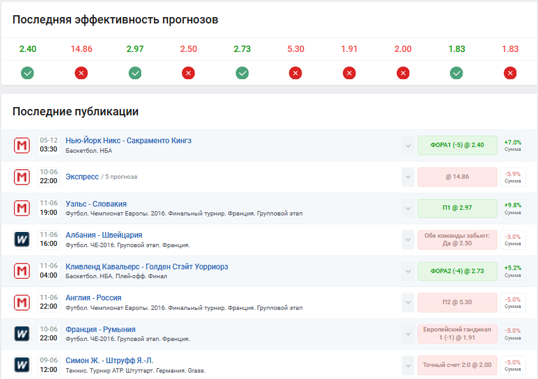
Task: Click the 2.73 odds value in effectiveness row
Action: coord(242,49)
